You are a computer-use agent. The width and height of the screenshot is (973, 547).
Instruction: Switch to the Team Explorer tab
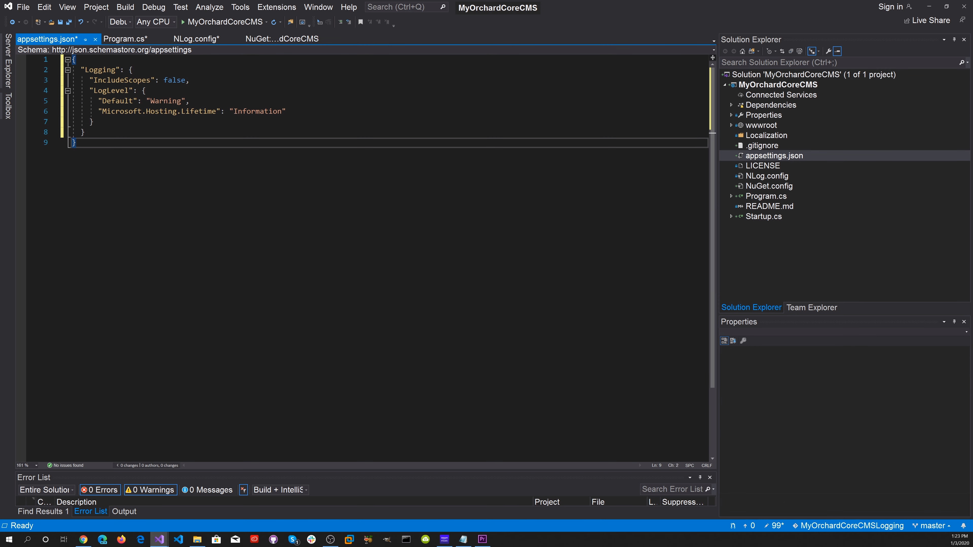pos(811,308)
